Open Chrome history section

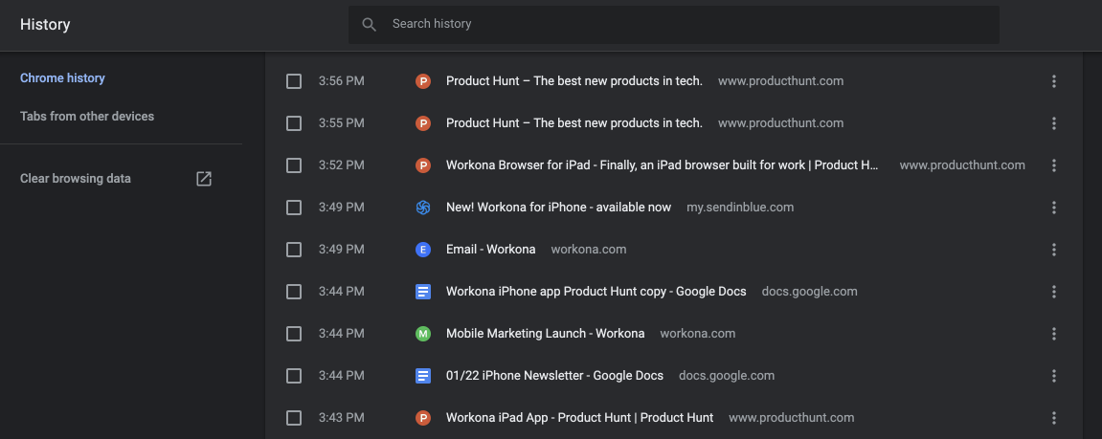pos(62,78)
